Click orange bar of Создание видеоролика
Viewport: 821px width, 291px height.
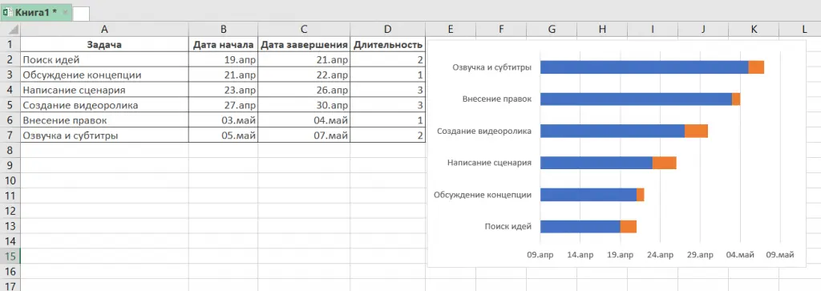click(697, 131)
